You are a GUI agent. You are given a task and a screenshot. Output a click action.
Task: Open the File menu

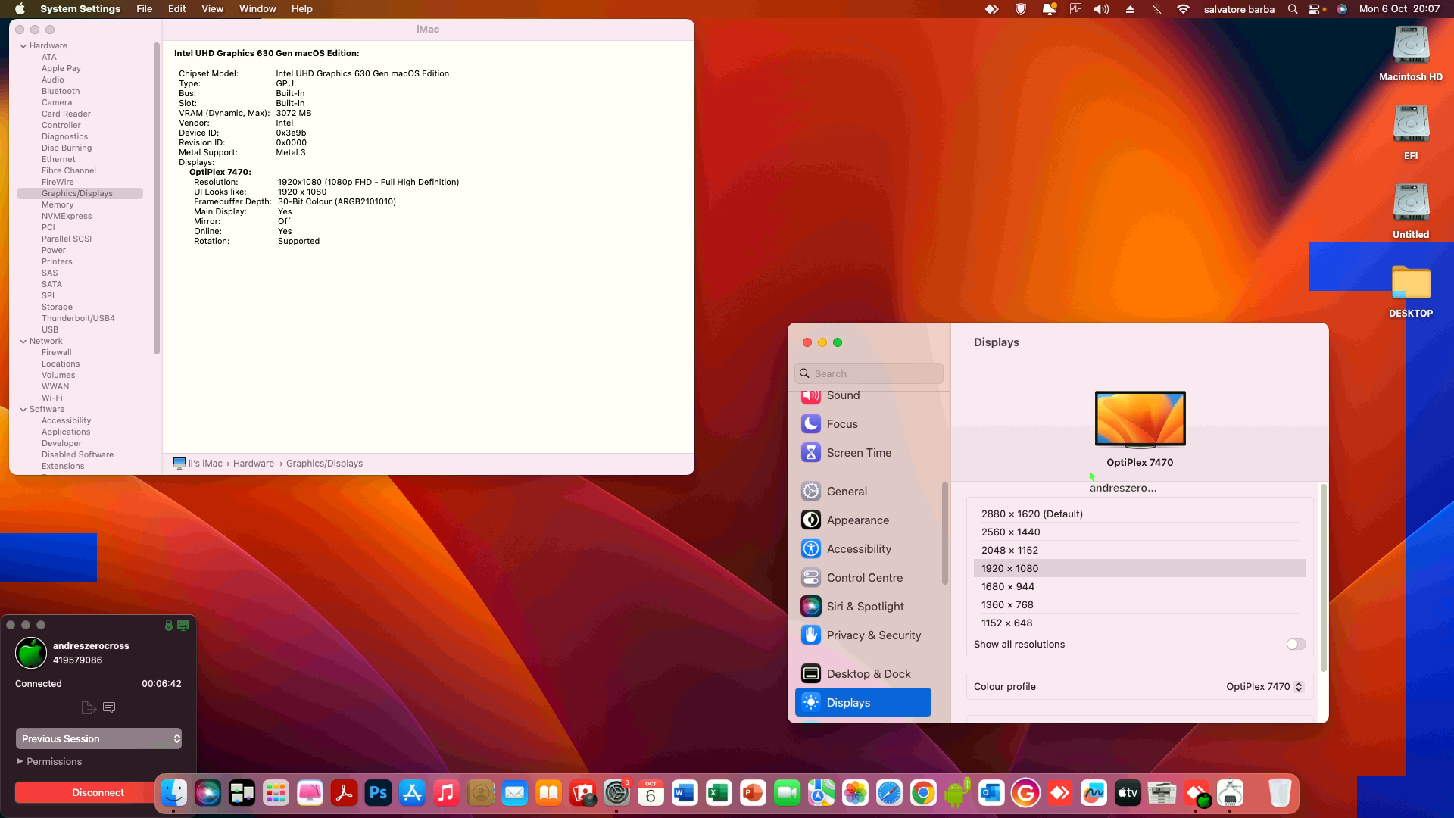(144, 9)
